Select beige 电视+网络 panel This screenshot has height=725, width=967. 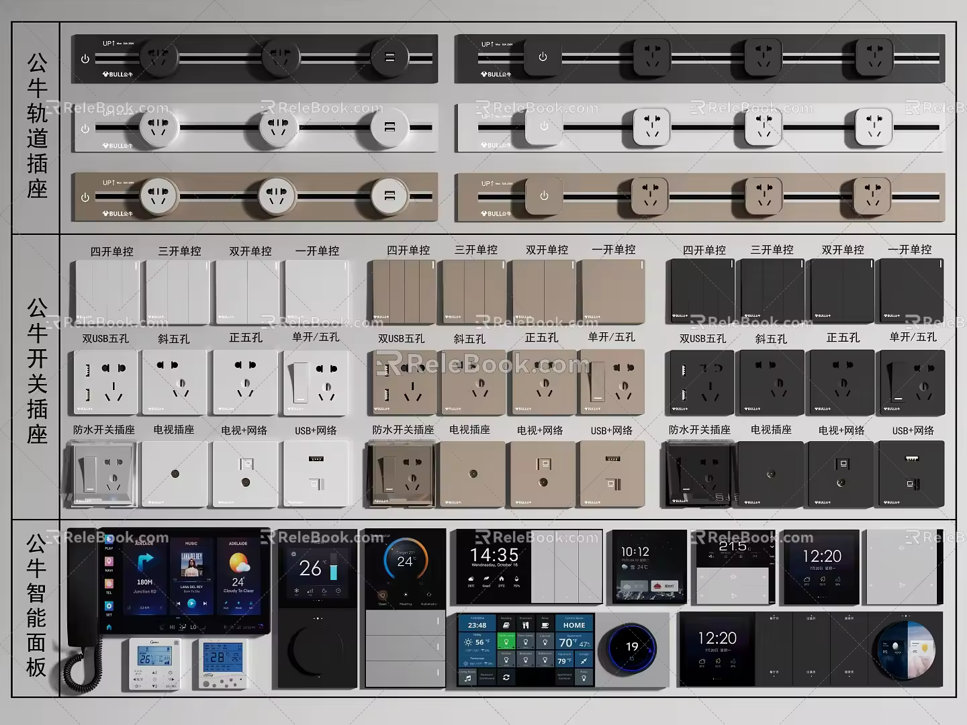click(543, 473)
